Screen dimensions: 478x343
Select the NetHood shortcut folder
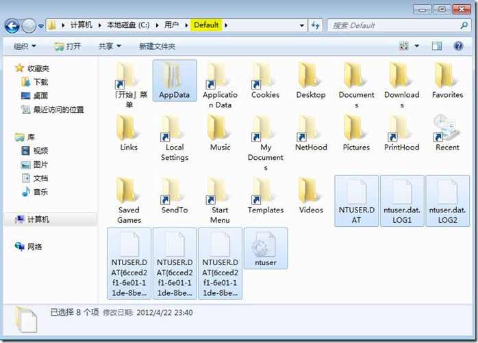[311, 133]
